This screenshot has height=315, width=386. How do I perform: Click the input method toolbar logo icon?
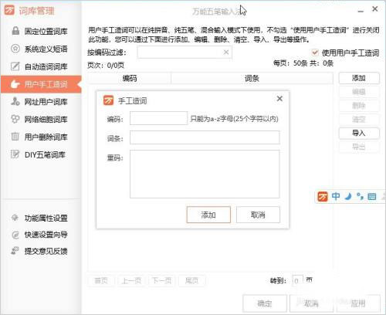(x=323, y=197)
